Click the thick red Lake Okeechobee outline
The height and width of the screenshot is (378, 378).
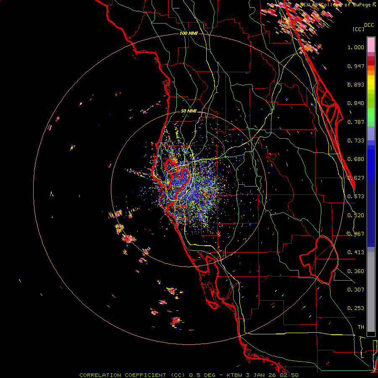[319, 260]
